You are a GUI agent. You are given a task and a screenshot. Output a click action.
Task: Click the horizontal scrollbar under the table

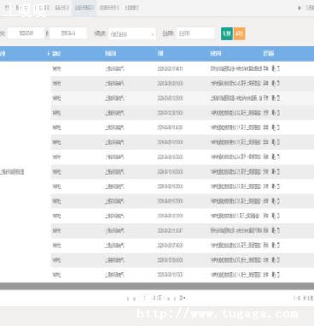157,286
